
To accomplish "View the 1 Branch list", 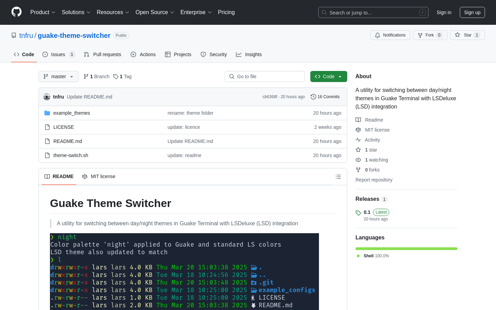I will (96, 76).
